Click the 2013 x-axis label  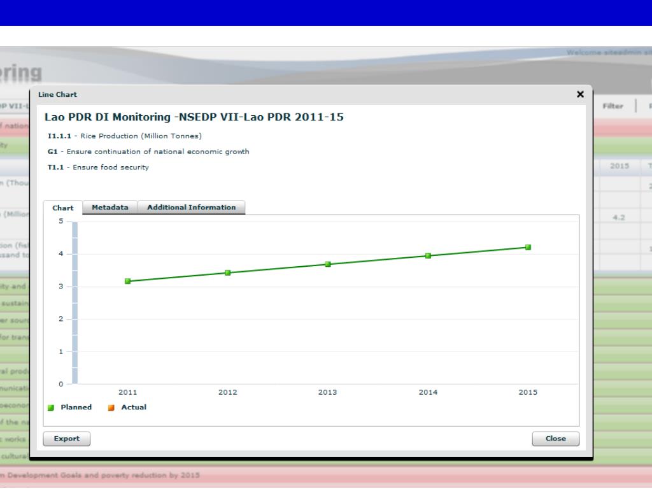point(328,392)
